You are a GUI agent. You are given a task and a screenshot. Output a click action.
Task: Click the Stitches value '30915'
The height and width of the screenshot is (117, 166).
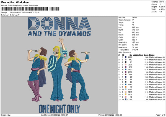tap(162, 2)
